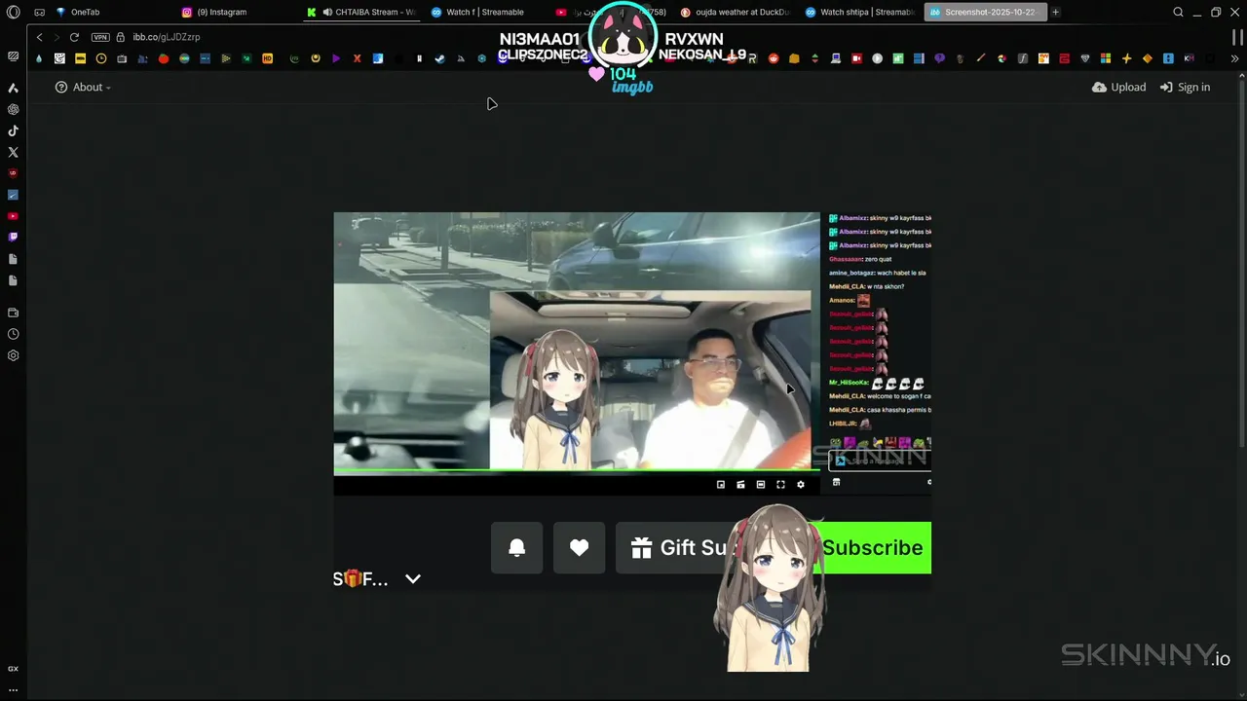Screen dimensions: 1247x701
Task: Click the Gift Sub button
Action: coord(677,548)
